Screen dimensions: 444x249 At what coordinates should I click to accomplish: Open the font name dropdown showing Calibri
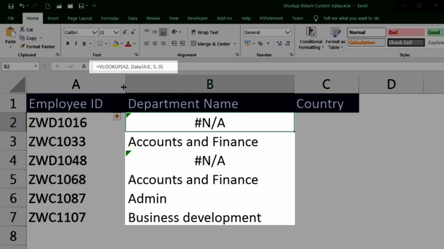pos(94,32)
